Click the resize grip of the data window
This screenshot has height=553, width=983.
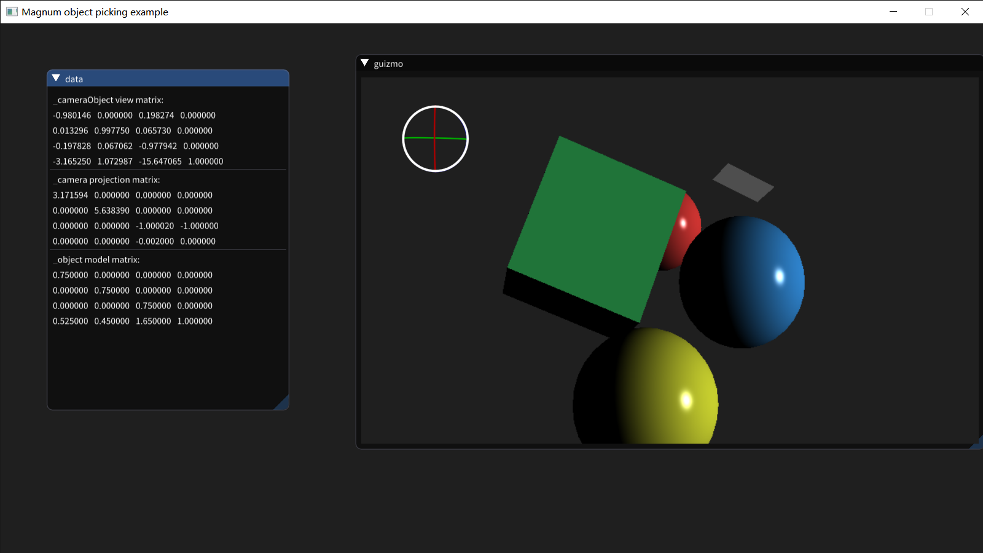tap(284, 404)
